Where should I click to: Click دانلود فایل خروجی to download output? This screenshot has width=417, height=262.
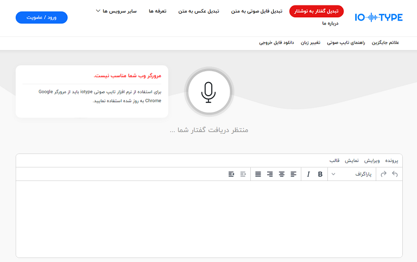276,42
